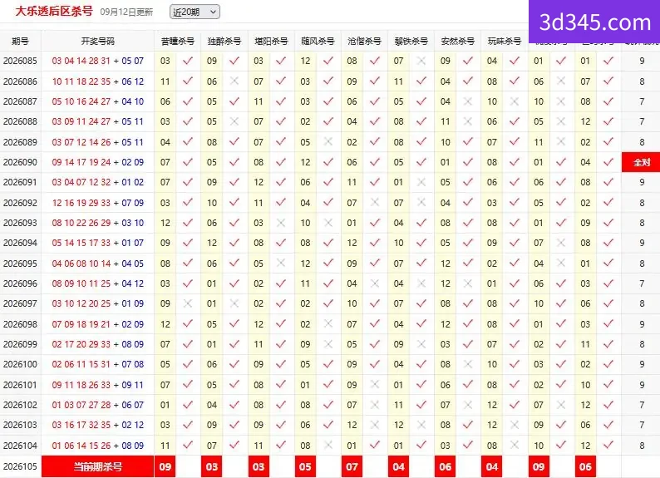Open the purple 3d345.com banner link

click(594, 22)
